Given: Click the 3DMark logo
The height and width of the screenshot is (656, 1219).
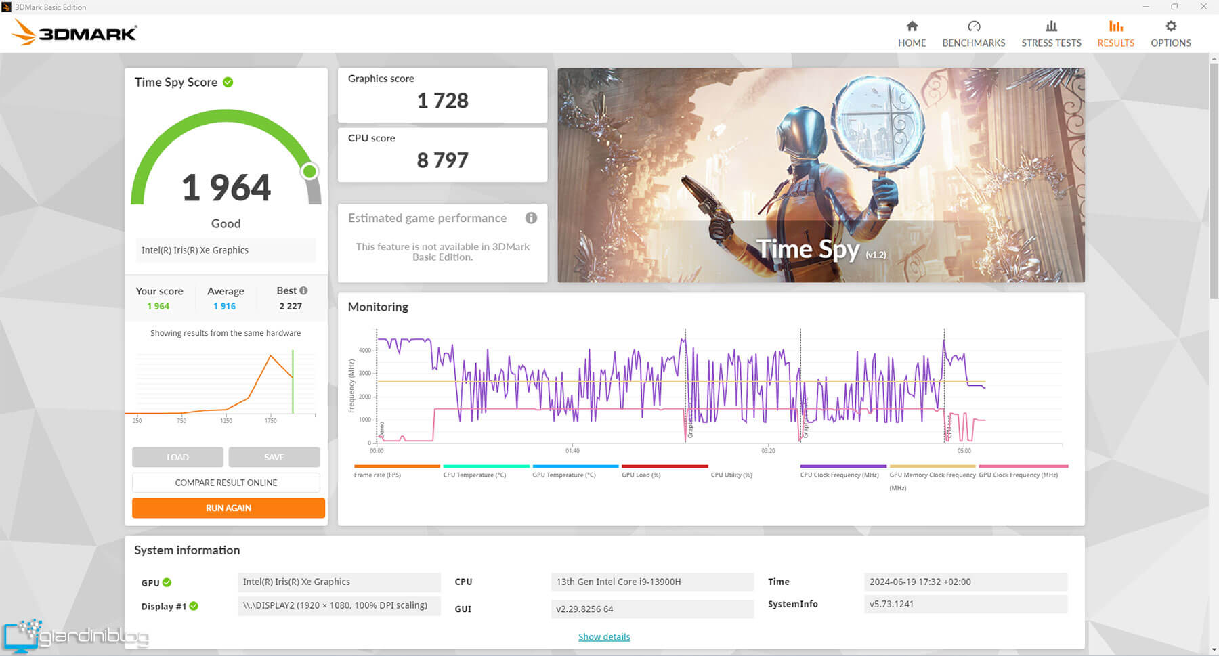Looking at the screenshot, I should point(74,32).
